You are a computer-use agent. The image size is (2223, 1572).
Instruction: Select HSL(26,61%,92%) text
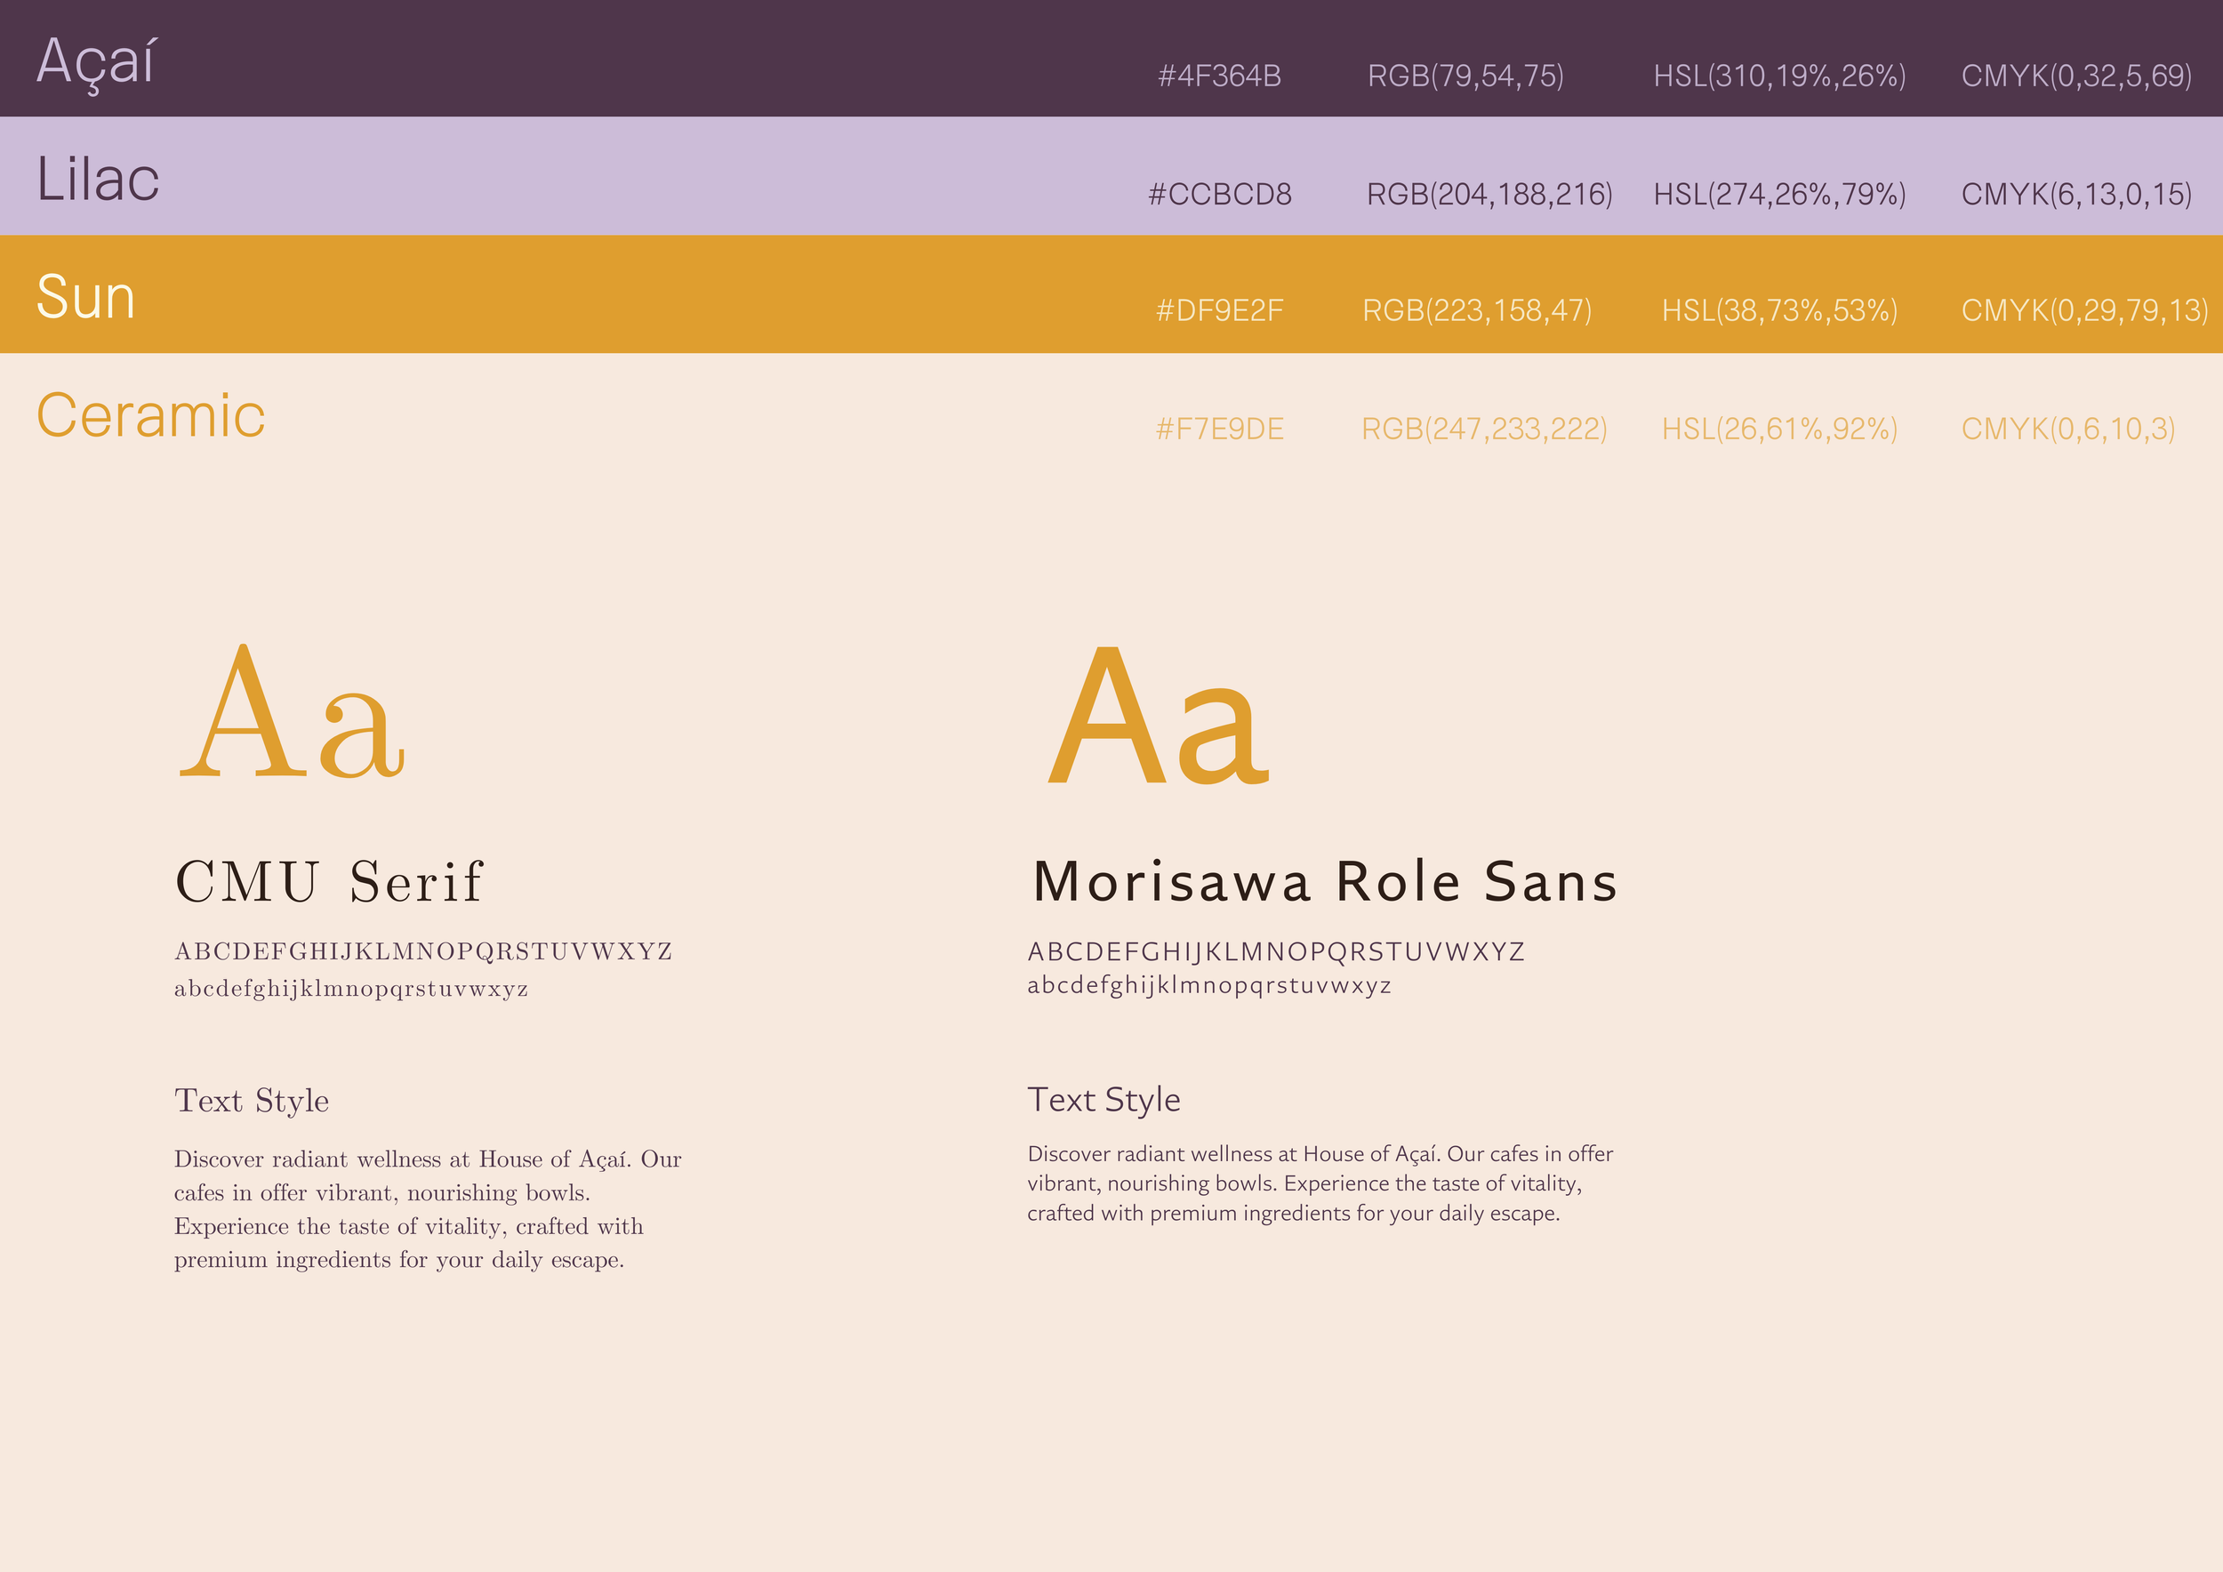pos(1778,429)
